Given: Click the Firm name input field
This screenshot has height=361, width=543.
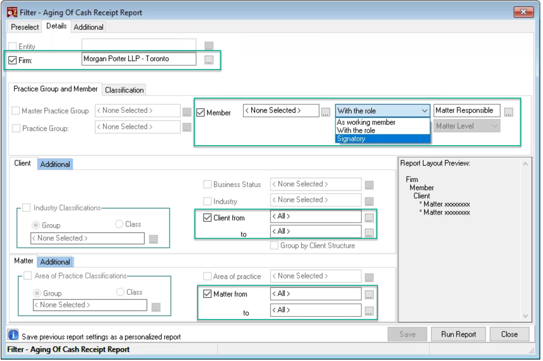Looking at the screenshot, I should coord(139,59).
